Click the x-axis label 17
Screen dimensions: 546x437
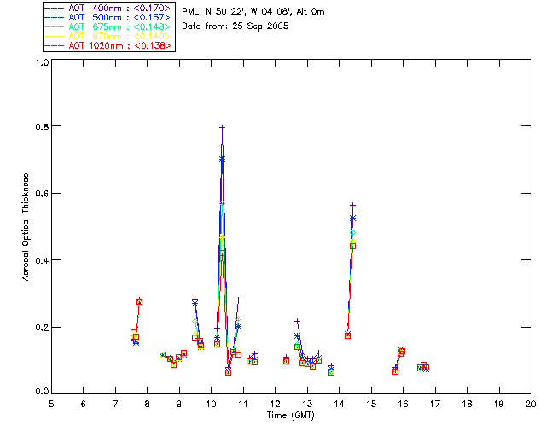[x=435, y=404]
